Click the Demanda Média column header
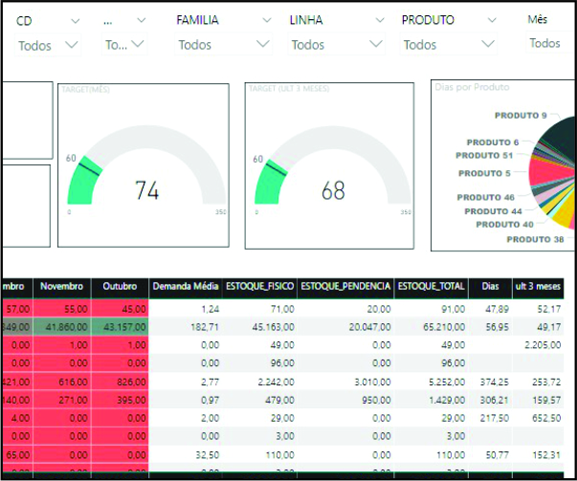The image size is (577, 481). (x=186, y=286)
